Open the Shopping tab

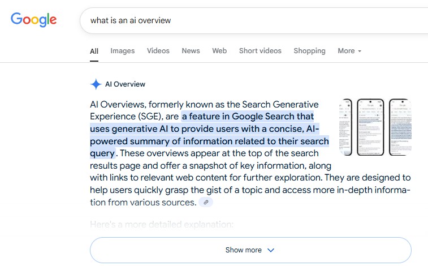[x=309, y=51]
